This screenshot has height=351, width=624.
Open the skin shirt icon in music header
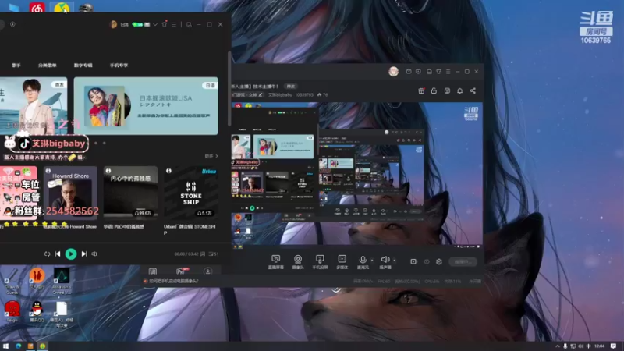165,24
